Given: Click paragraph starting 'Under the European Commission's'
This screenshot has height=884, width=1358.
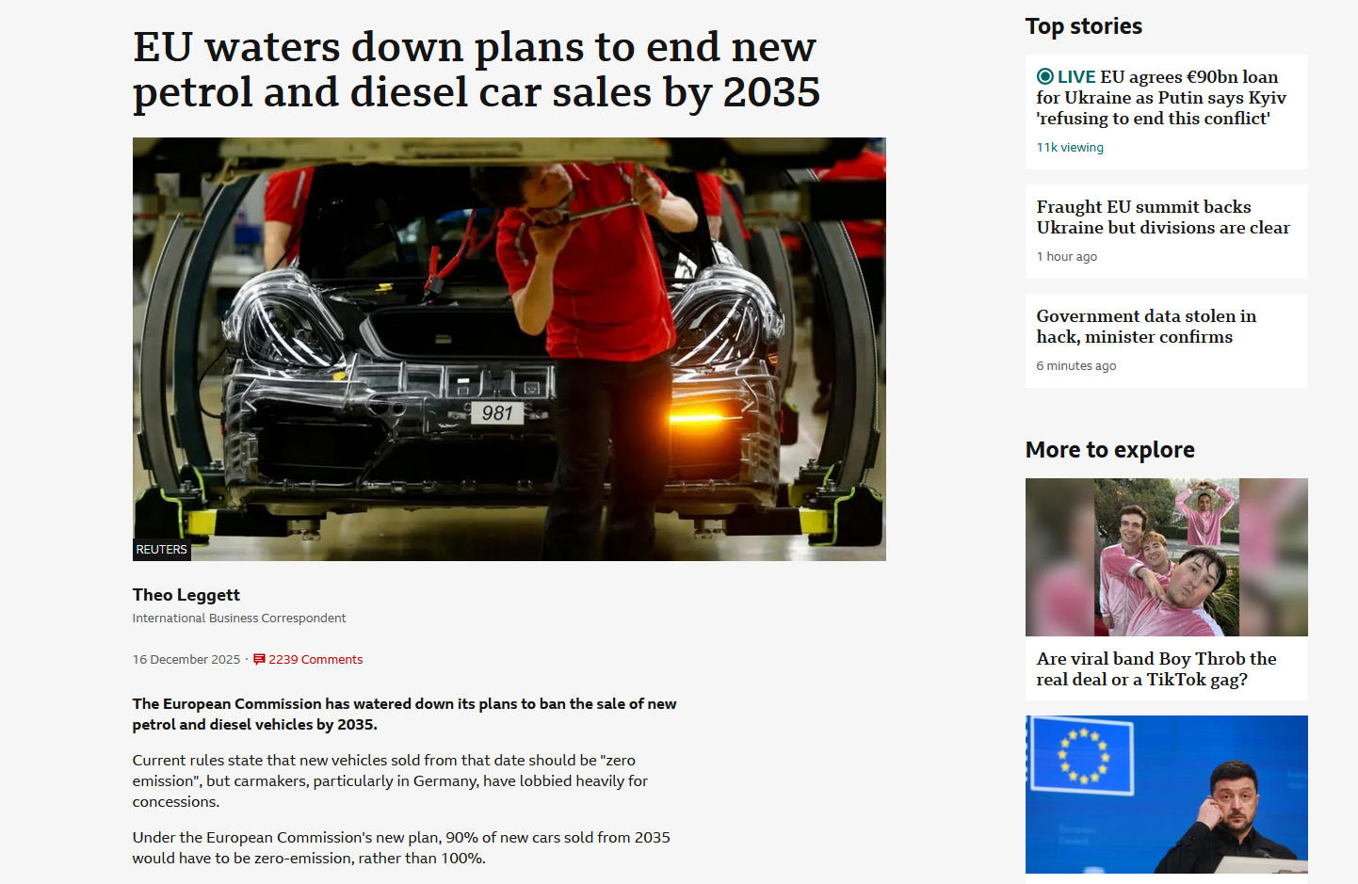Looking at the screenshot, I should click(402, 848).
